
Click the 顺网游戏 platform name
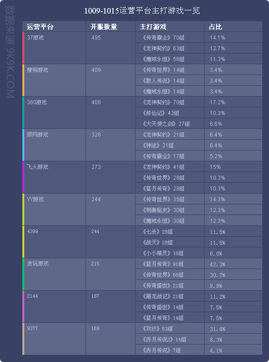[37, 135]
